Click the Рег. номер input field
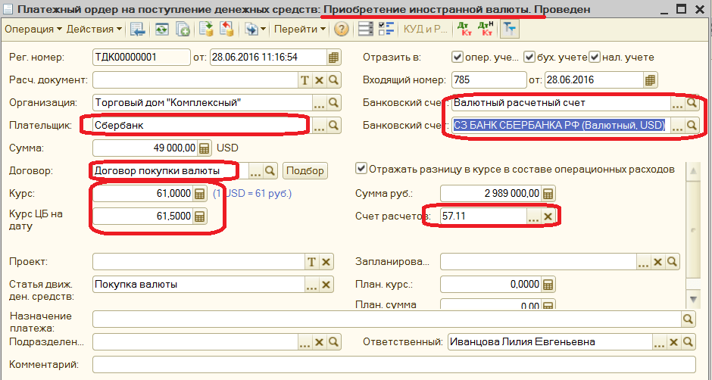 coord(141,58)
